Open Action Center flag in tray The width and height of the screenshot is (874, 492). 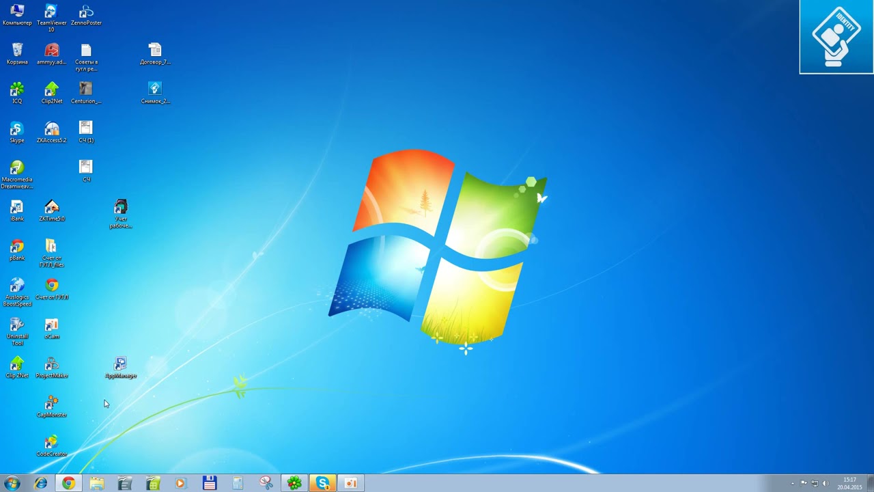pos(804,484)
